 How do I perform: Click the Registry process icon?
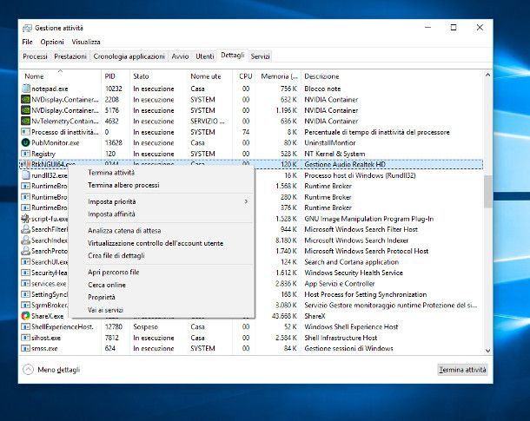[x=26, y=154]
